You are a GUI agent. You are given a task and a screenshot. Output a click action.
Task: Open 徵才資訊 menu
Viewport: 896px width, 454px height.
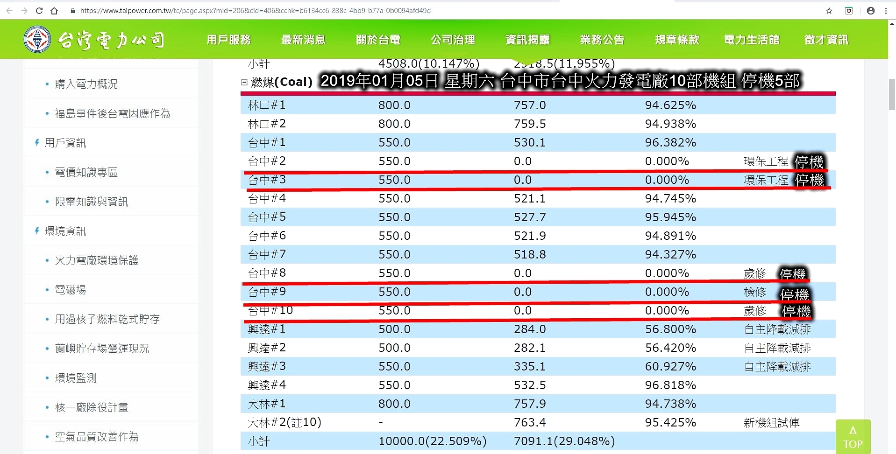pyautogui.click(x=827, y=40)
